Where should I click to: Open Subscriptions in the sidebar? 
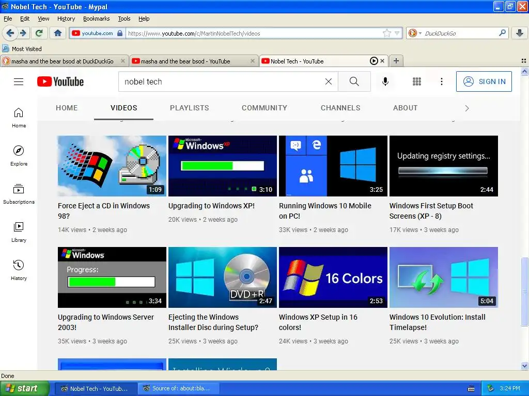[x=19, y=194]
